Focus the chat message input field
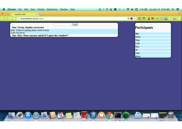The width and height of the screenshot is (182, 129). [x=62, y=24]
